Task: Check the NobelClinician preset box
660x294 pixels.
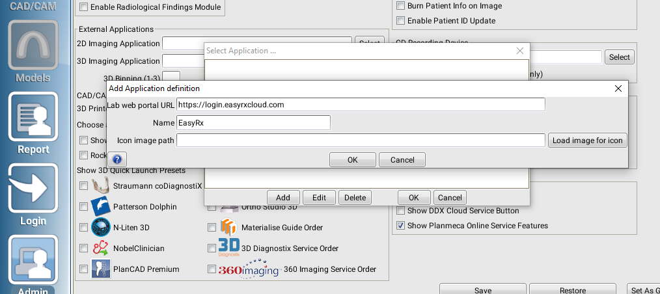Action: click(x=84, y=248)
